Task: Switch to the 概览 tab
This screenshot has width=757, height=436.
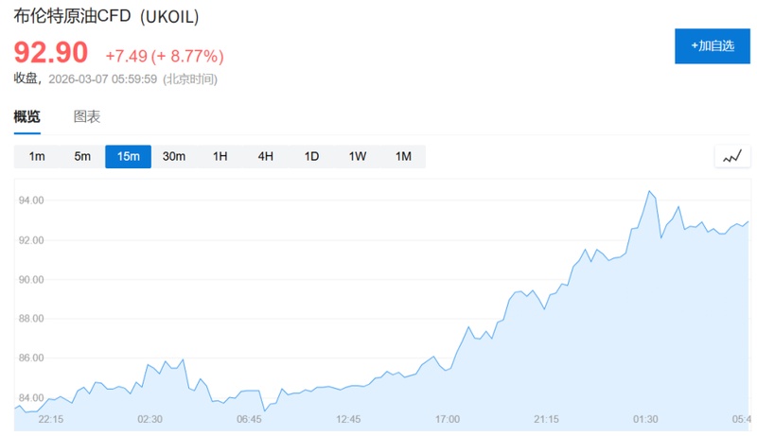Action: [26, 117]
